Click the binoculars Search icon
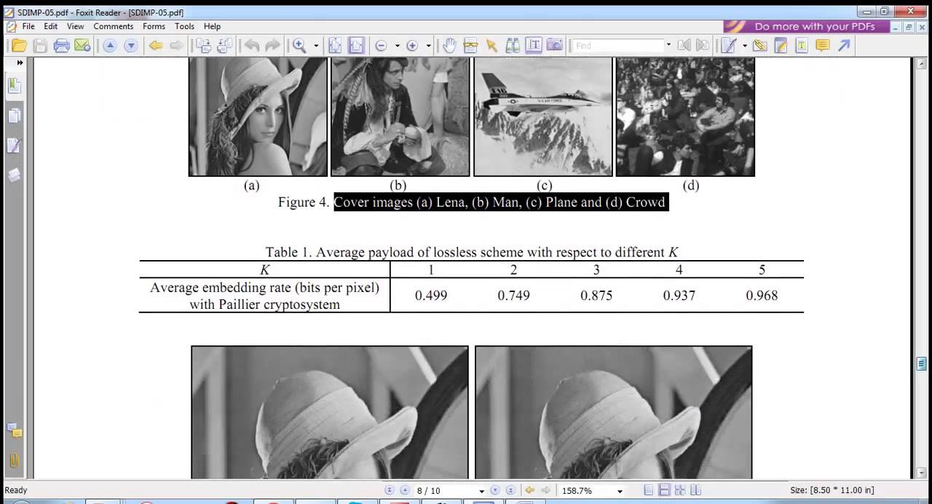 (513, 46)
